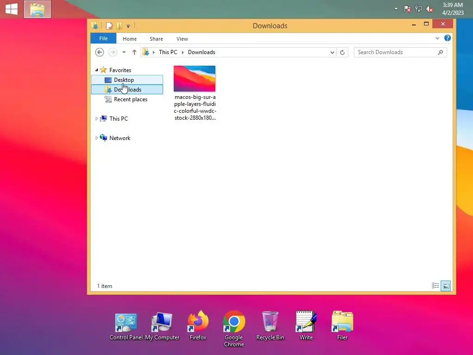Collapse the Favorites group arrow
473x355 pixels.
[97, 70]
